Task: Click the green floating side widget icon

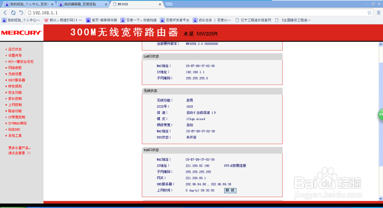Action: point(381,115)
